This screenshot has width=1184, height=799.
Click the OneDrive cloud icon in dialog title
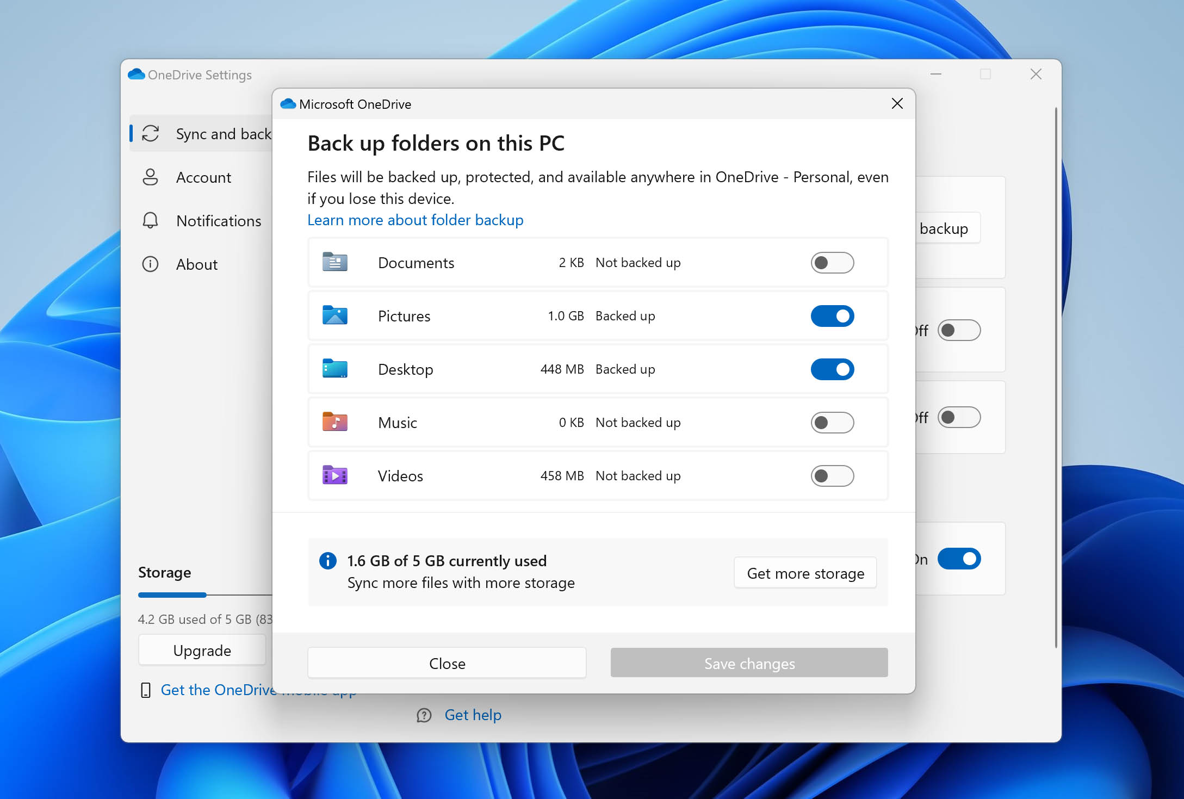288,104
